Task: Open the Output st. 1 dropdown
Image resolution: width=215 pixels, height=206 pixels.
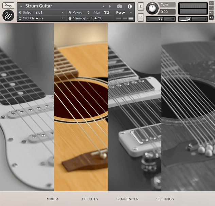Action: [41, 13]
